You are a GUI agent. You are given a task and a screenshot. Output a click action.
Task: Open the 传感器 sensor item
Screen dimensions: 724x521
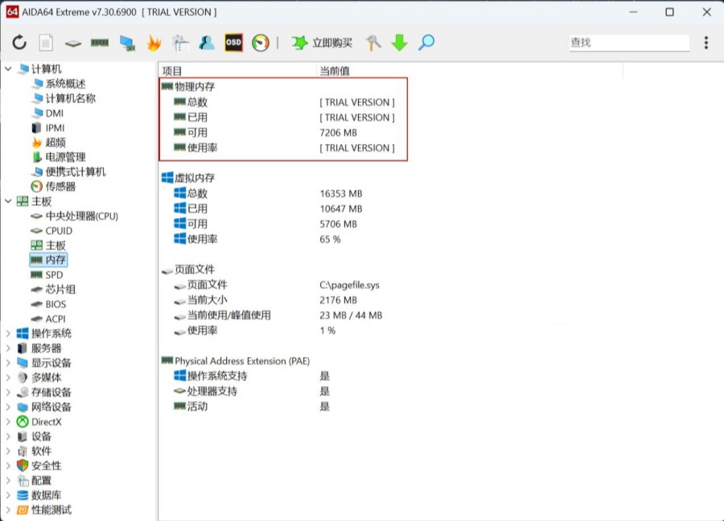[x=60, y=187]
